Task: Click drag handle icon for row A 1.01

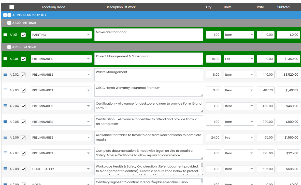Action: tap(5, 35)
